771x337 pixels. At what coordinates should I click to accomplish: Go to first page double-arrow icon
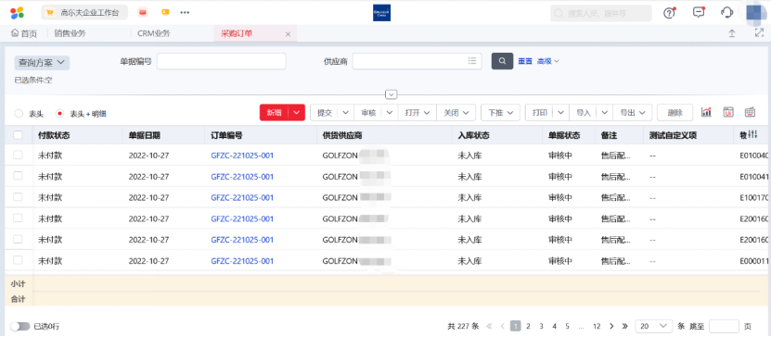pos(489,326)
